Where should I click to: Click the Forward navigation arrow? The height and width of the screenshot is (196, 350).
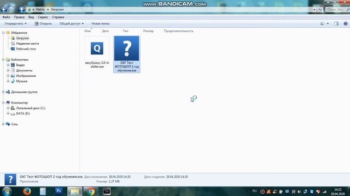11,10
